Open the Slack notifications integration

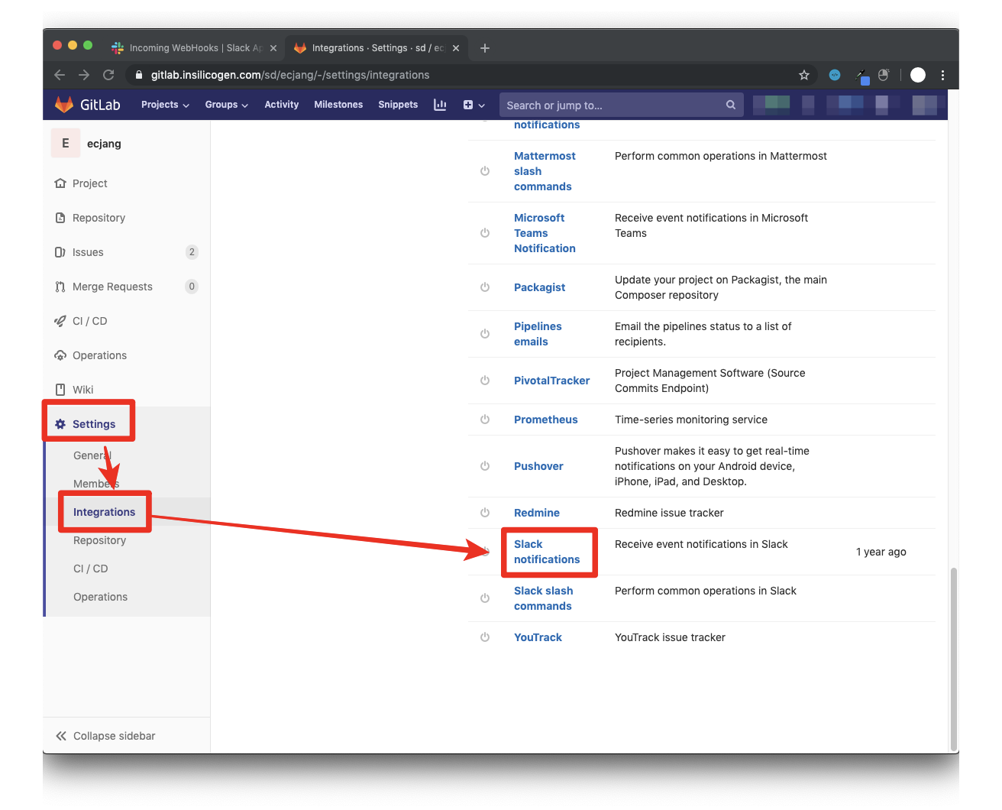pos(547,552)
